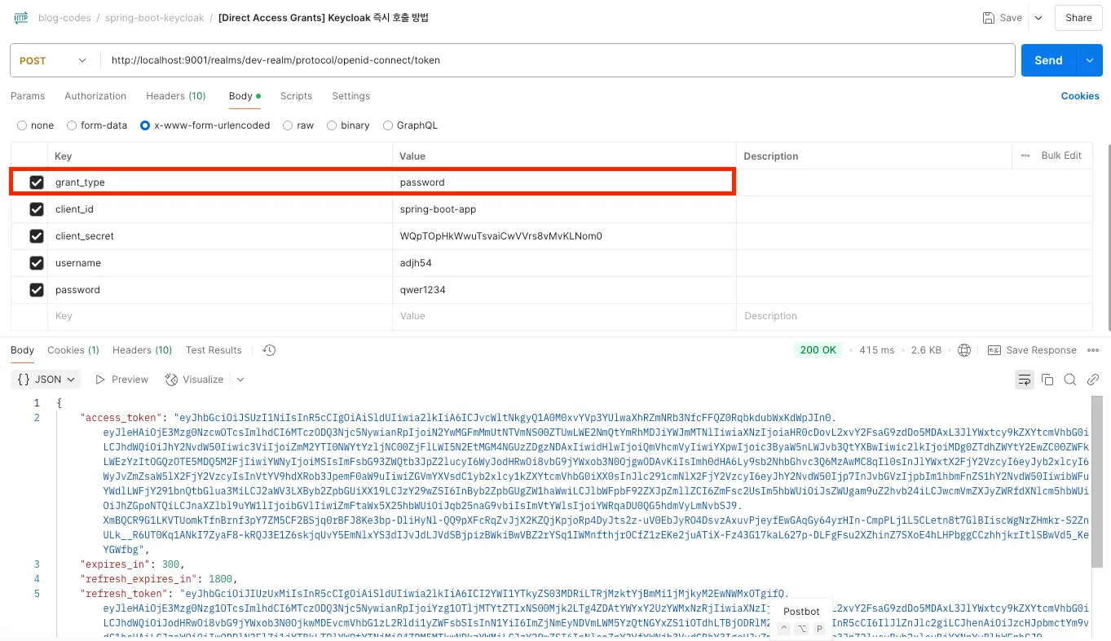The width and height of the screenshot is (1111, 641).
Task: Click the empty Description input cell
Action: click(x=915, y=316)
